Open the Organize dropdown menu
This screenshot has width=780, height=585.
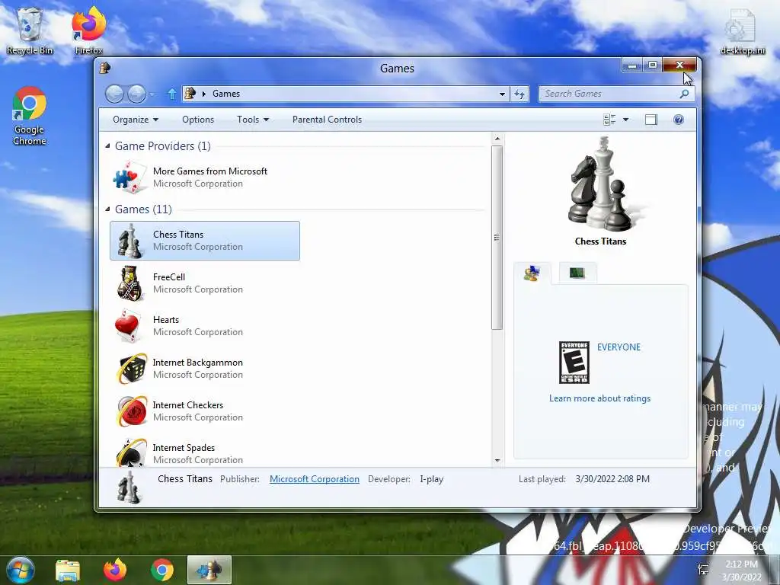click(136, 120)
